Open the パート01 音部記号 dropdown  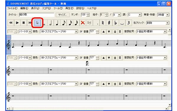tap(165, 32)
